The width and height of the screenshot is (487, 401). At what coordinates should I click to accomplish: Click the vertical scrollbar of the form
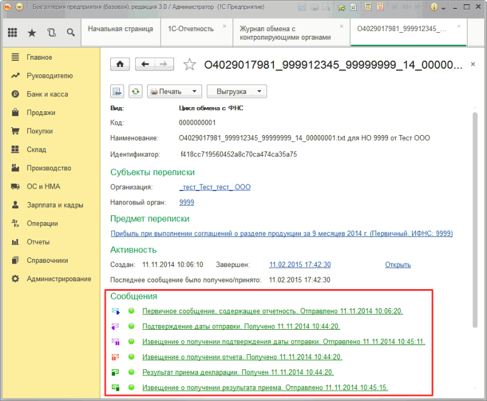(x=475, y=213)
